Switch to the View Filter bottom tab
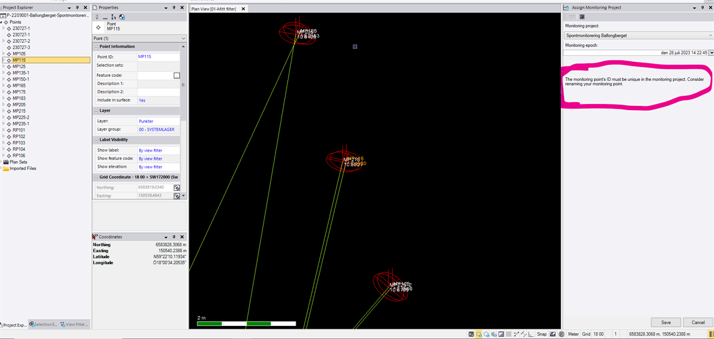714x339 pixels. (74, 325)
